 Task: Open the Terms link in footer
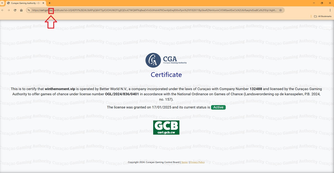(184, 162)
